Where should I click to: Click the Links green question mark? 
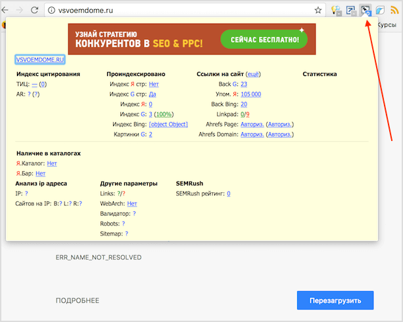[x=119, y=193]
